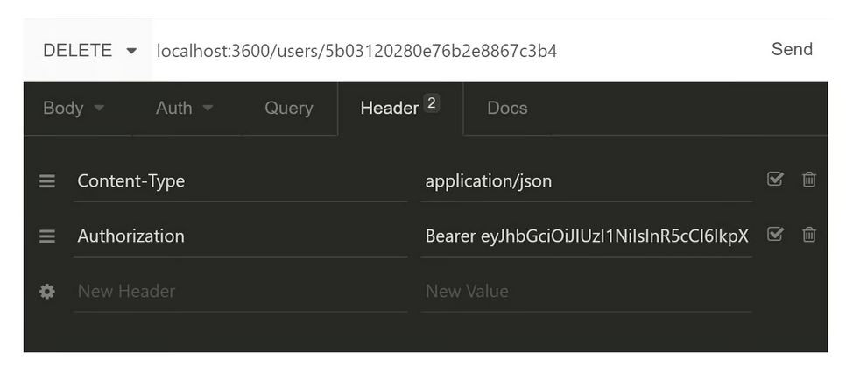The image size is (846, 367).
Task: Click the request URL field
Action: click(438, 51)
